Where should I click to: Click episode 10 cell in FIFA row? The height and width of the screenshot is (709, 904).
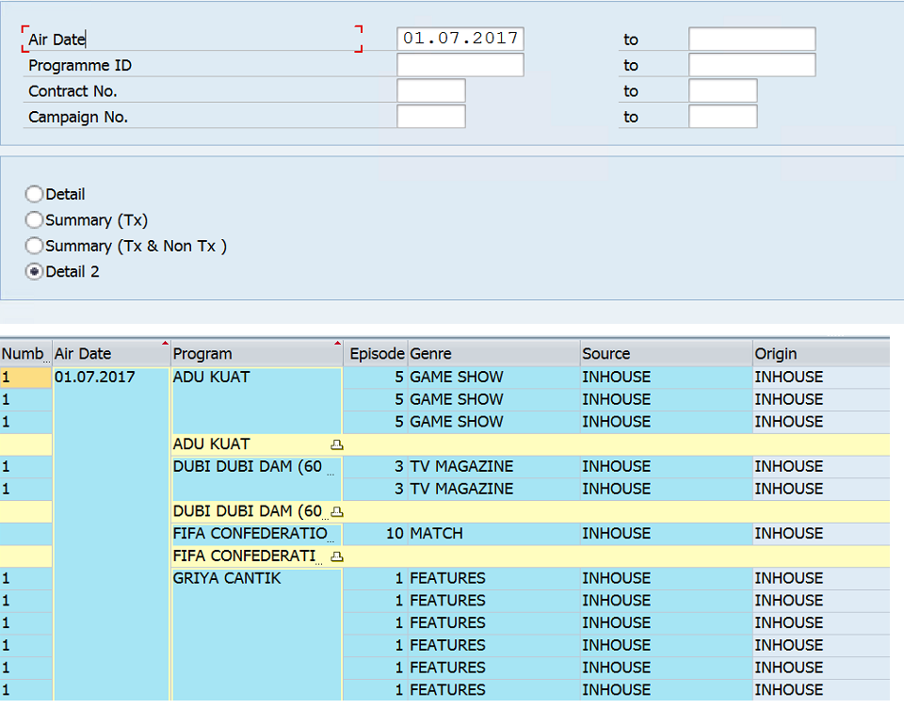[x=376, y=534]
